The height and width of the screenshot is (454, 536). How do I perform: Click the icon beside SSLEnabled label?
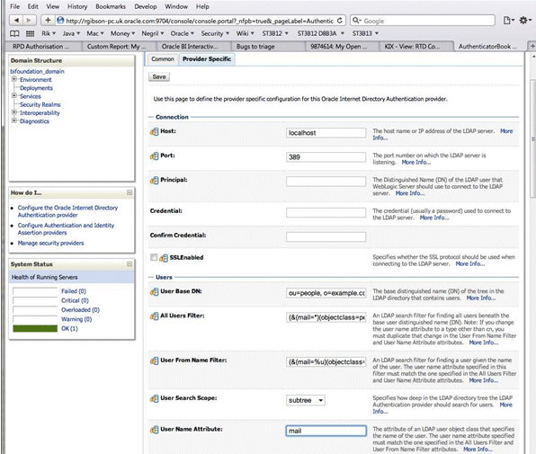(164, 258)
